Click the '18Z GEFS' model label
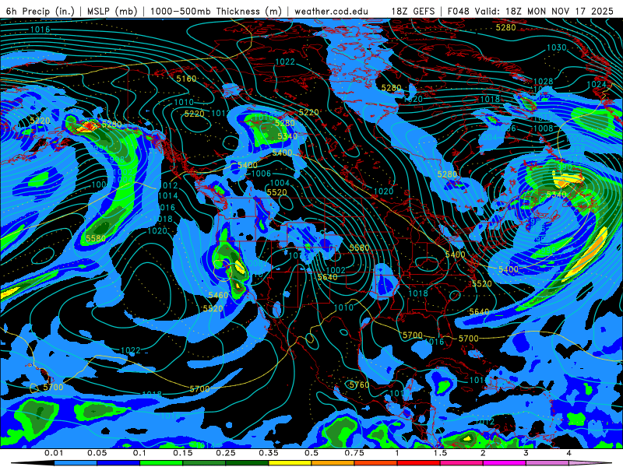Viewport: 623px width, 467px height. [414, 11]
